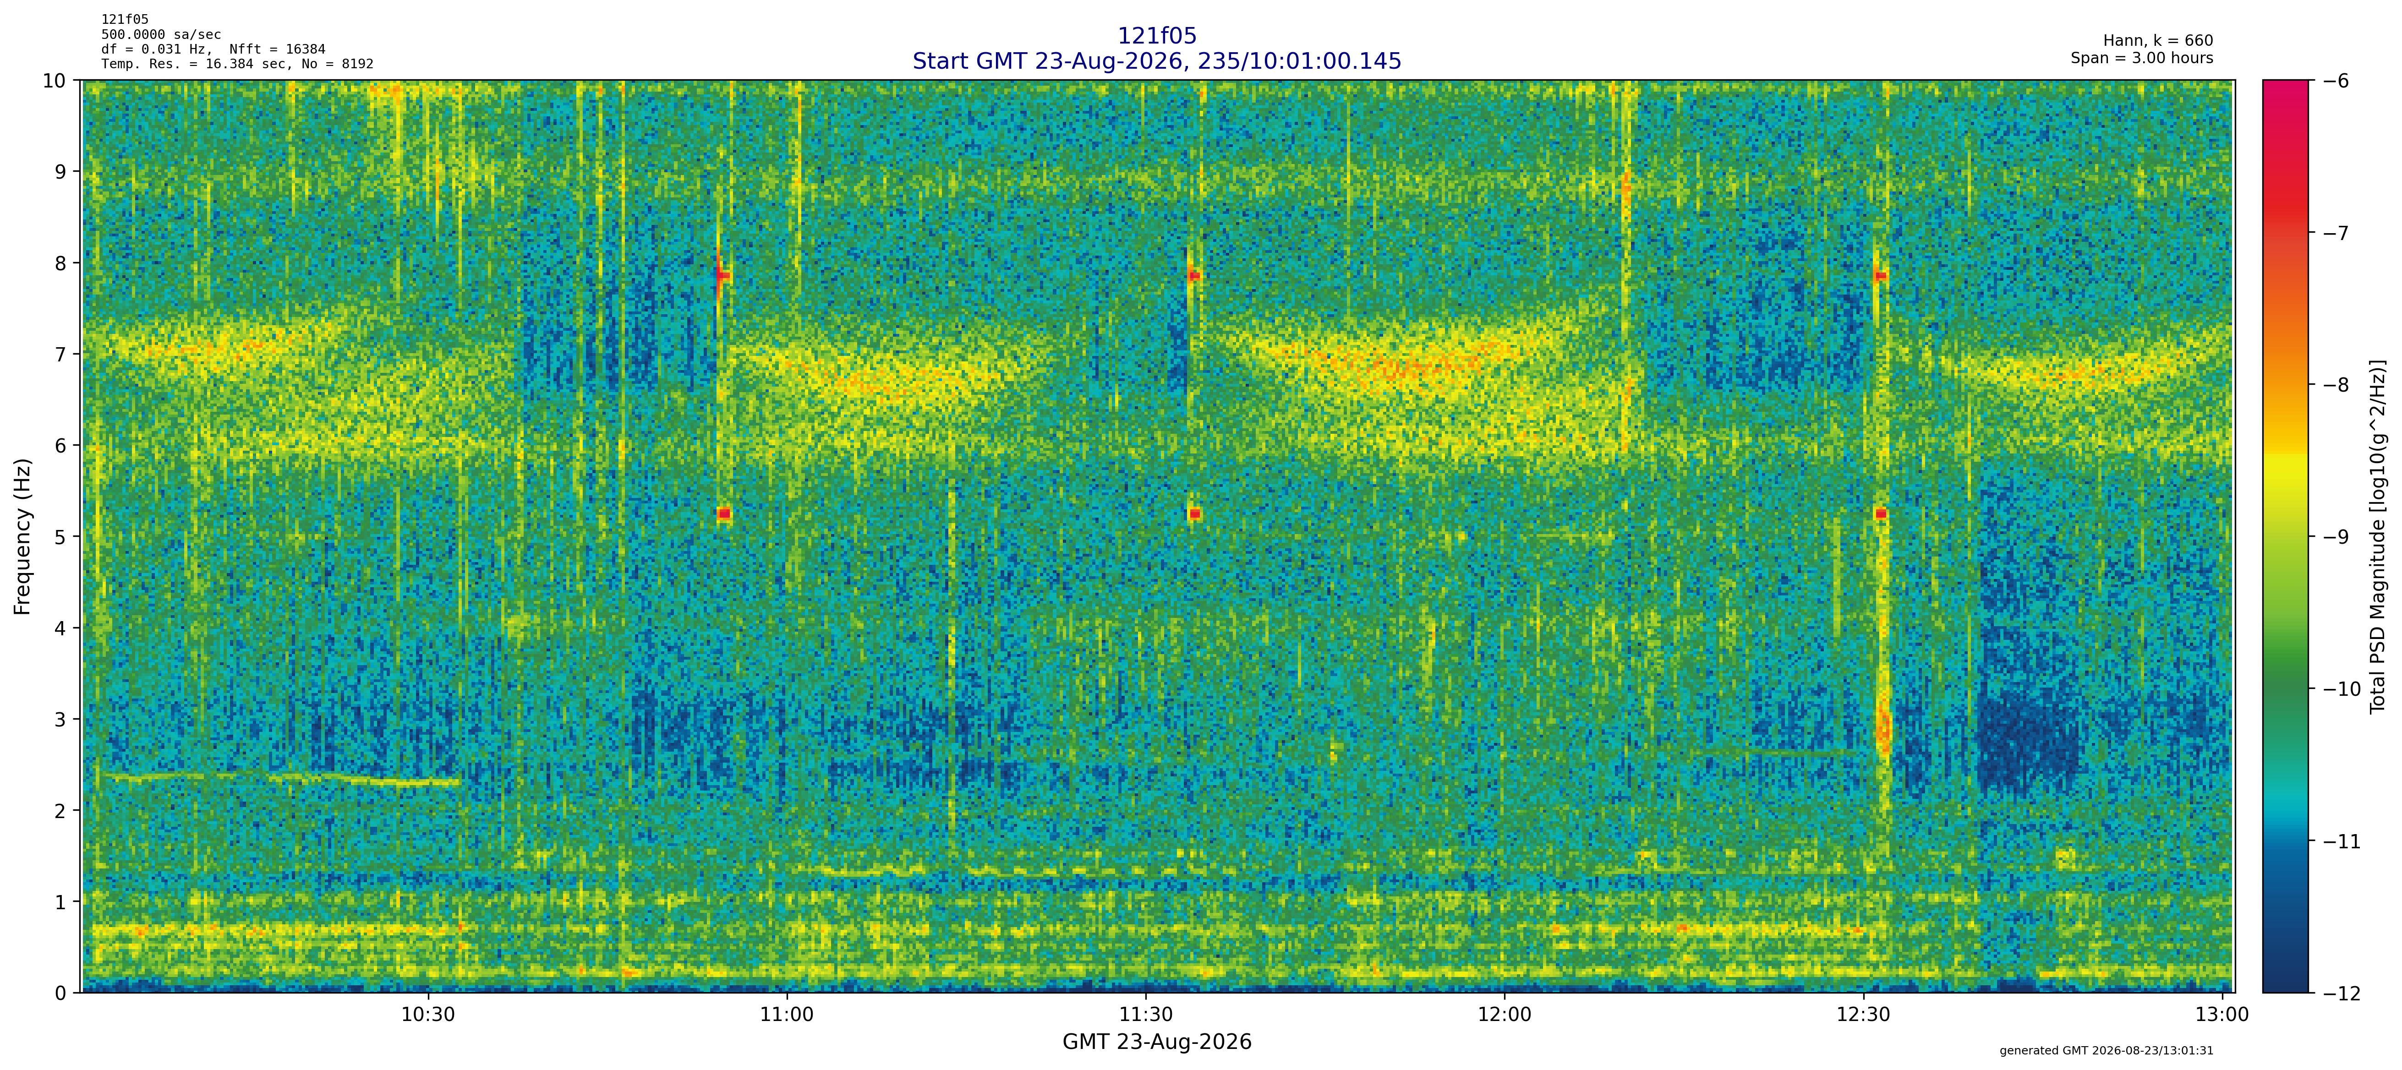2402x1070 pixels.
Task: Select the 5 tick on the frequency axis
Action: point(61,537)
